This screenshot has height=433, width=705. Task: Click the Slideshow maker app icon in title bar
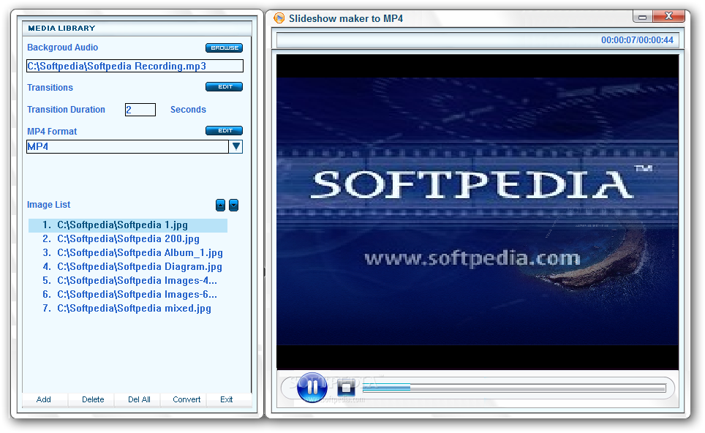click(x=279, y=18)
